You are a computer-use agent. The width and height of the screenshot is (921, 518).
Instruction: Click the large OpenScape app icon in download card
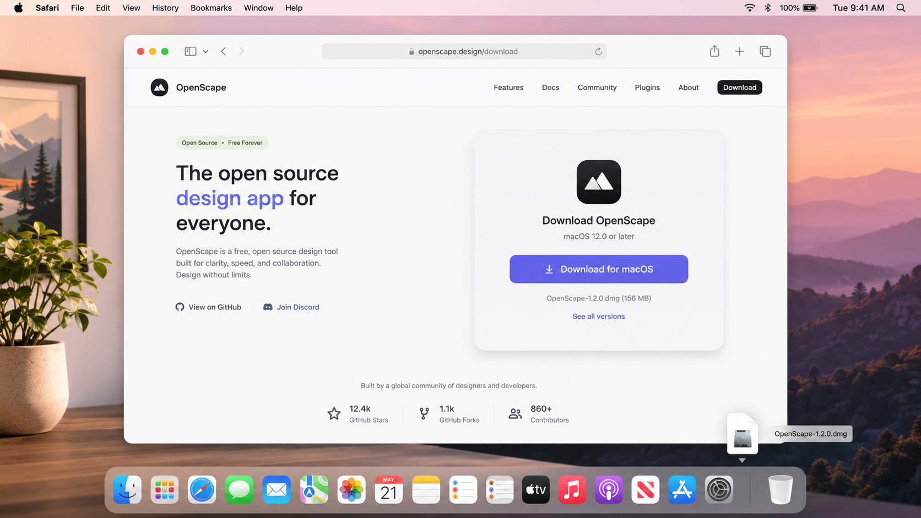(599, 182)
